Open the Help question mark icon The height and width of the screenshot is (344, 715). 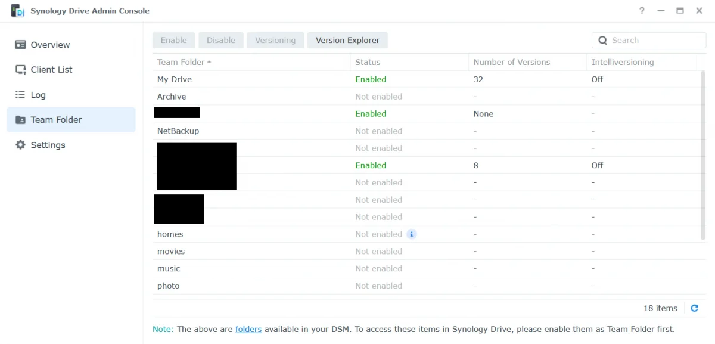click(642, 11)
